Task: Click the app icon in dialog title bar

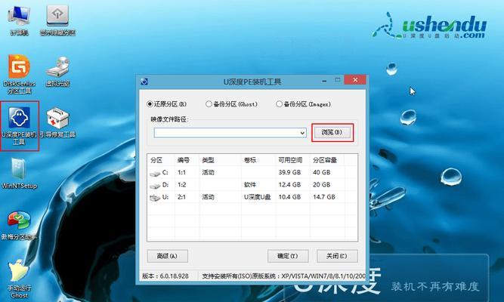Action: 144,82
